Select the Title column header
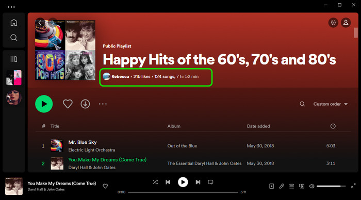Image resolution: width=361 pixels, height=200 pixels. pyautogui.click(x=55, y=126)
